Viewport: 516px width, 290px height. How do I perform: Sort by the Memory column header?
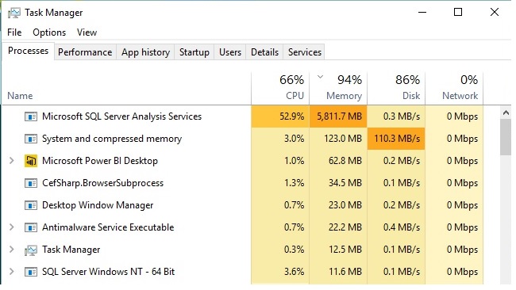pyautogui.click(x=338, y=89)
